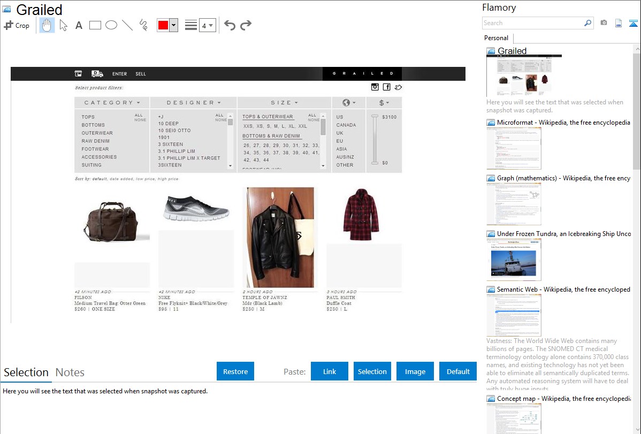Click the paste Link button
The image size is (641, 434).
330,371
